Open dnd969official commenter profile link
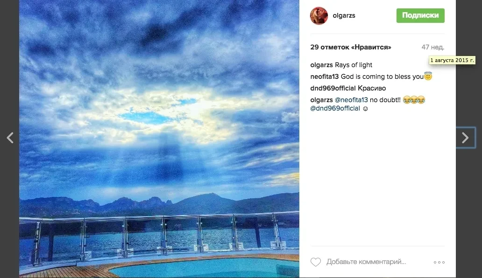482x278 pixels. coord(333,88)
